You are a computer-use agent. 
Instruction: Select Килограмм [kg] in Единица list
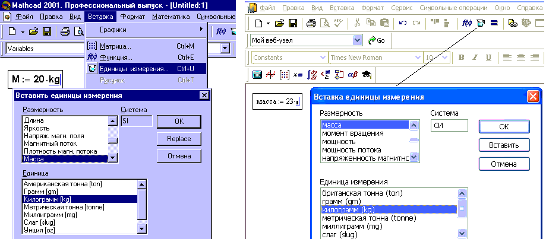pos(80,199)
